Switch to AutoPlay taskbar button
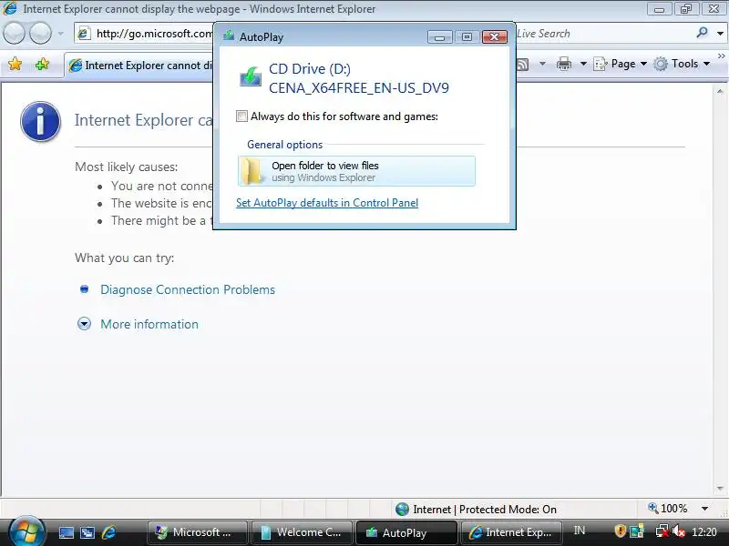Image resolution: width=729 pixels, height=546 pixels. click(406, 532)
